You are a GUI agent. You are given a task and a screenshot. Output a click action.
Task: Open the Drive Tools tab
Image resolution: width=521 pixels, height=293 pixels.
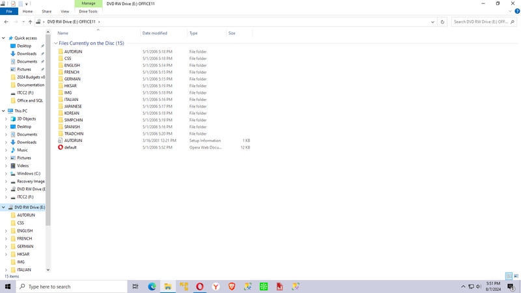click(88, 11)
